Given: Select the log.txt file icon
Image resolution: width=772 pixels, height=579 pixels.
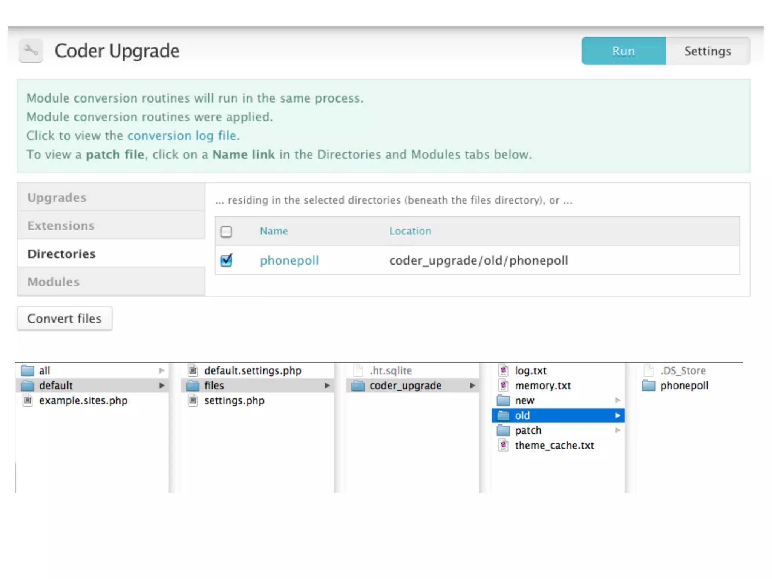Looking at the screenshot, I should click(x=503, y=371).
